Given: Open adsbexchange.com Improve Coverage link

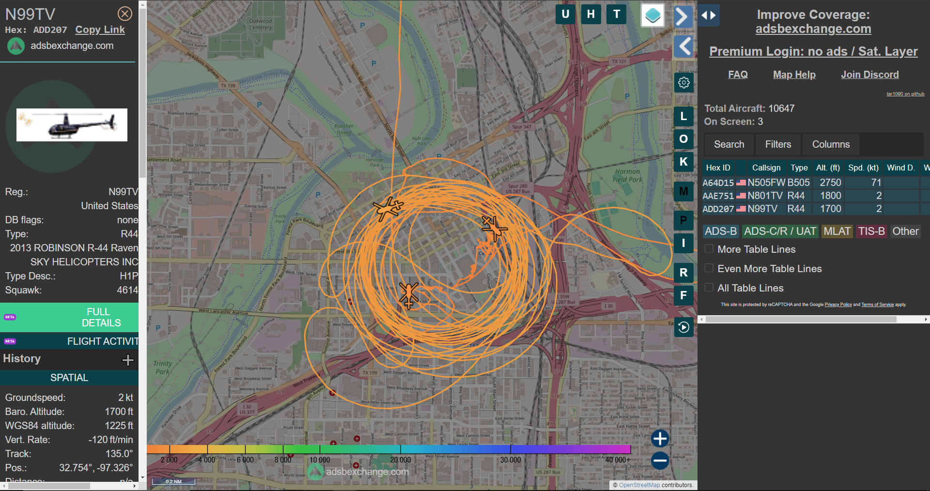Looking at the screenshot, I should click(813, 29).
